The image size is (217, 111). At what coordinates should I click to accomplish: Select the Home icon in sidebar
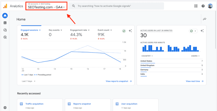point(5,16)
